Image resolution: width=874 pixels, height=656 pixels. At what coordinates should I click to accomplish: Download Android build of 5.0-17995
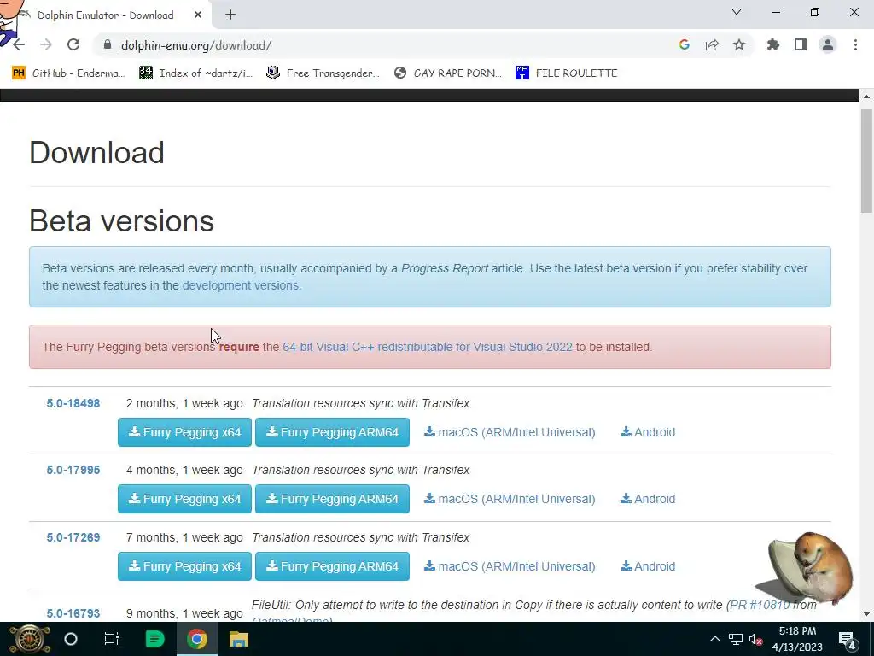(648, 499)
